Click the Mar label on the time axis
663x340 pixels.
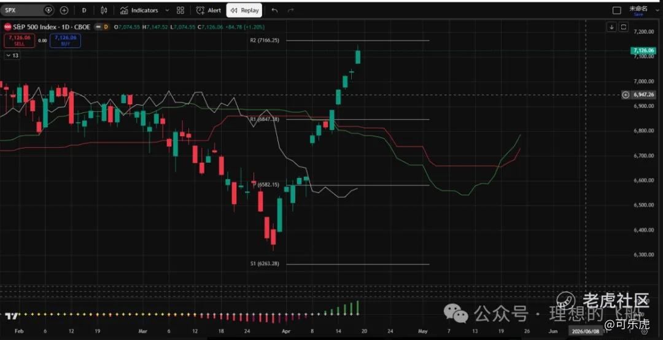[x=142, y=331]
